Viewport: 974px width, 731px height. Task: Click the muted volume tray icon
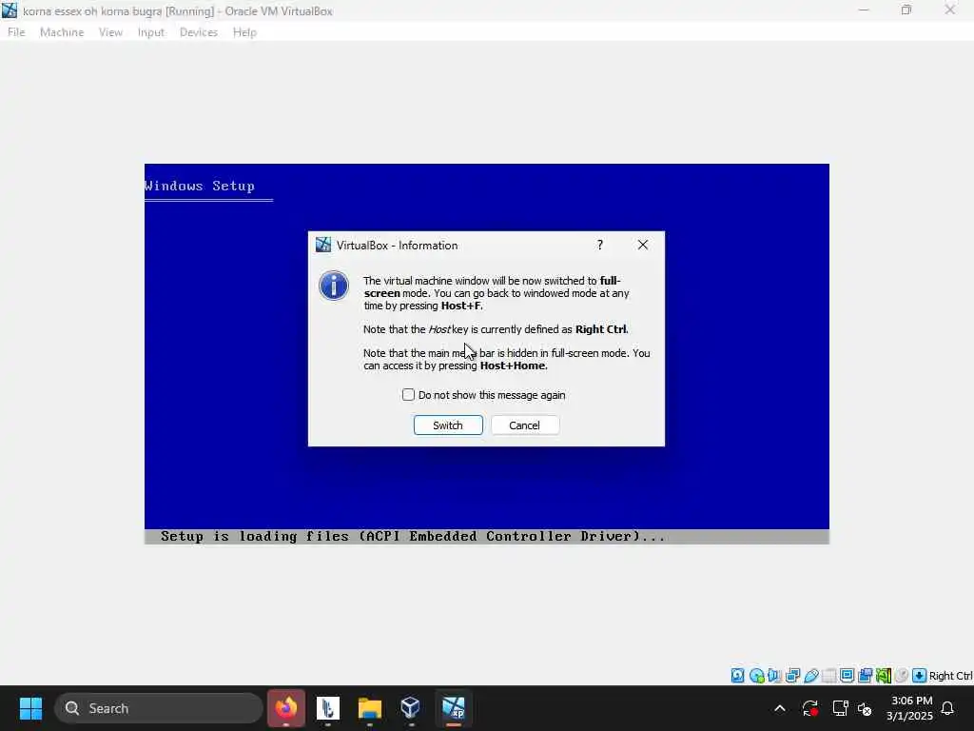point(864,708)
